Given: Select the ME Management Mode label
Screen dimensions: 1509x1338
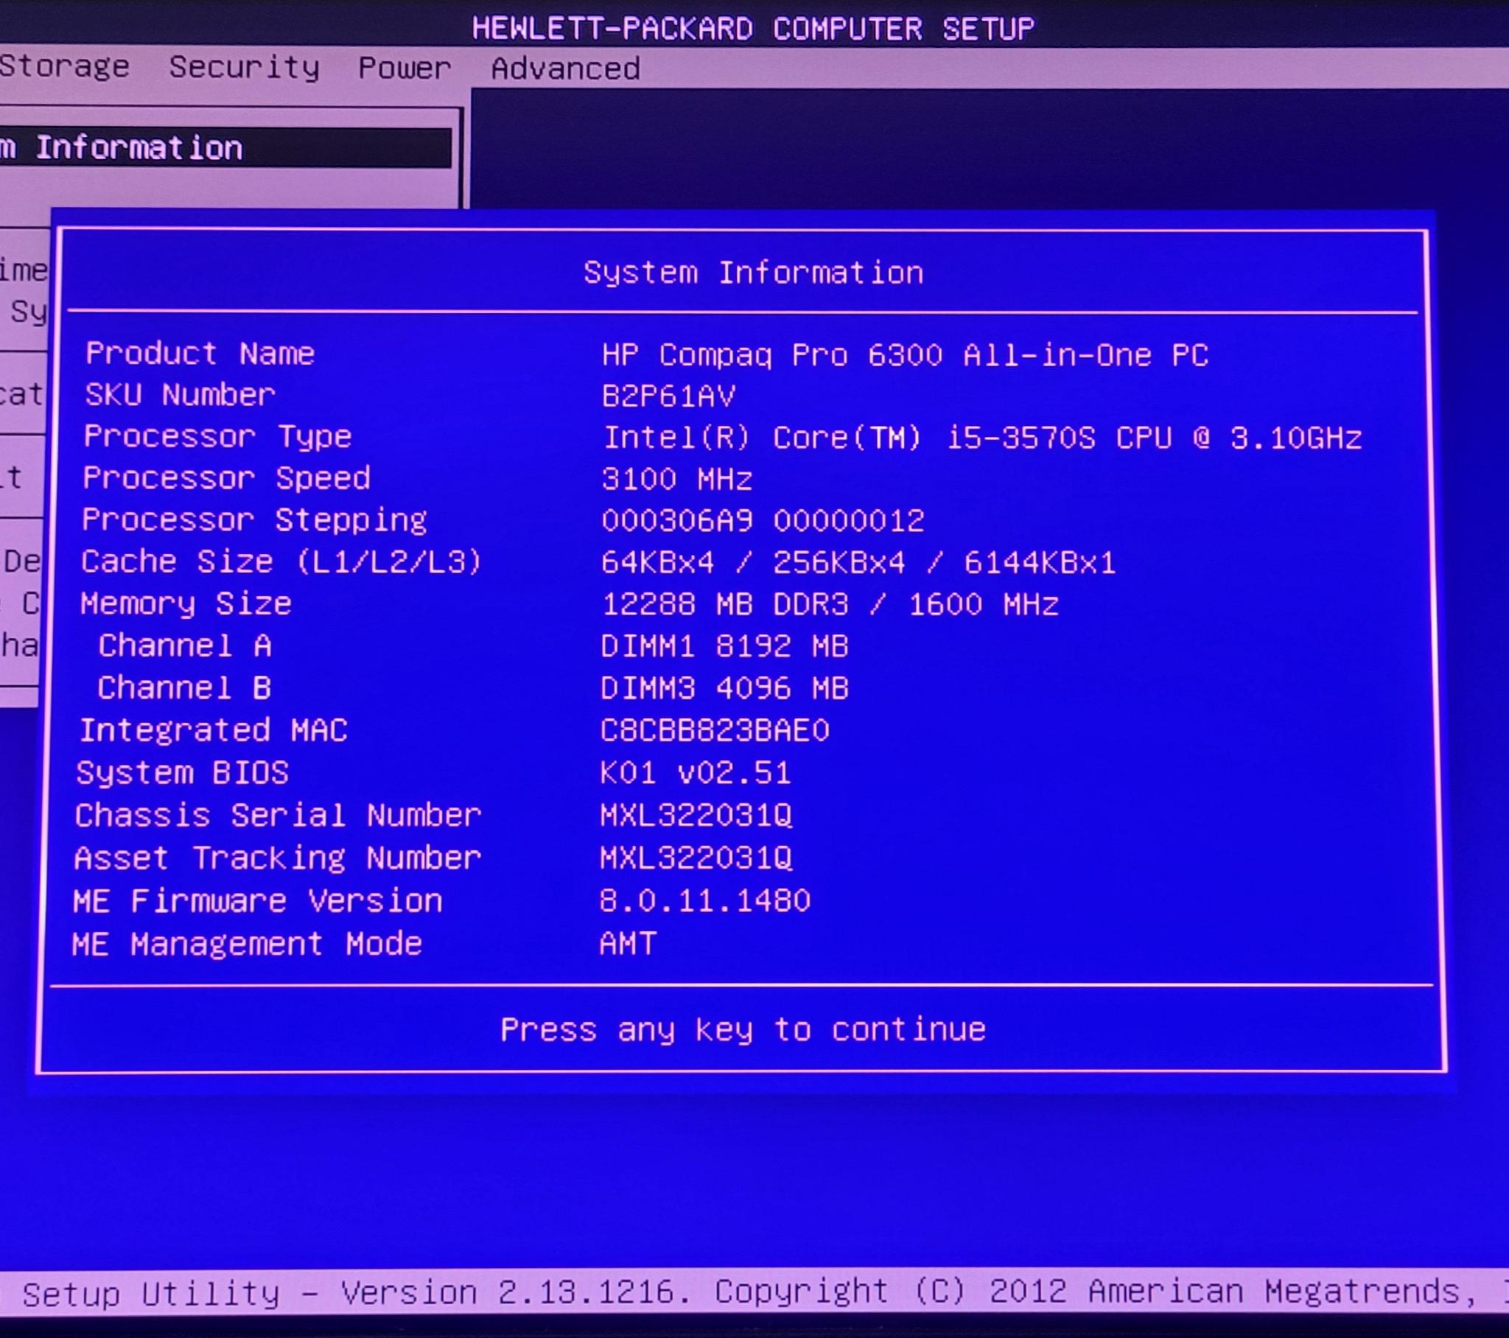Looking at the screenshot, I should (248, 945).
